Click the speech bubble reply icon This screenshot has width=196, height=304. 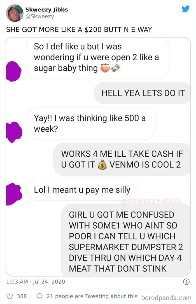point(39,296)
